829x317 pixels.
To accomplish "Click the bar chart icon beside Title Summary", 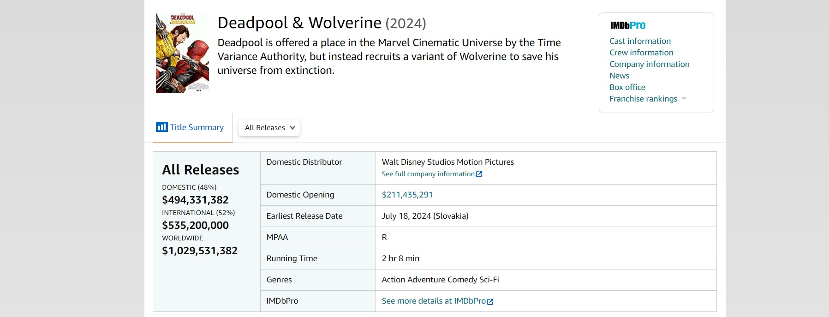I will [x=161, y=127].
